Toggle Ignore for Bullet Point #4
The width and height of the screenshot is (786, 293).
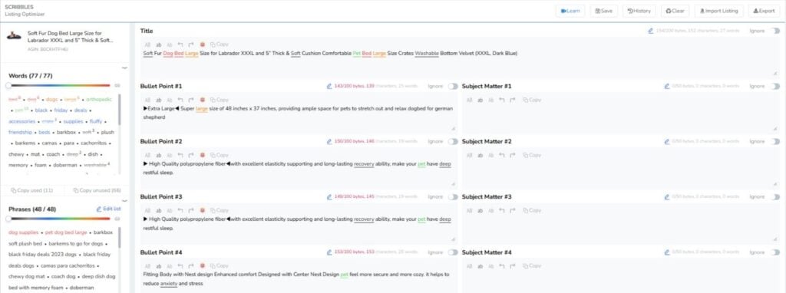[x=453, y=252]
